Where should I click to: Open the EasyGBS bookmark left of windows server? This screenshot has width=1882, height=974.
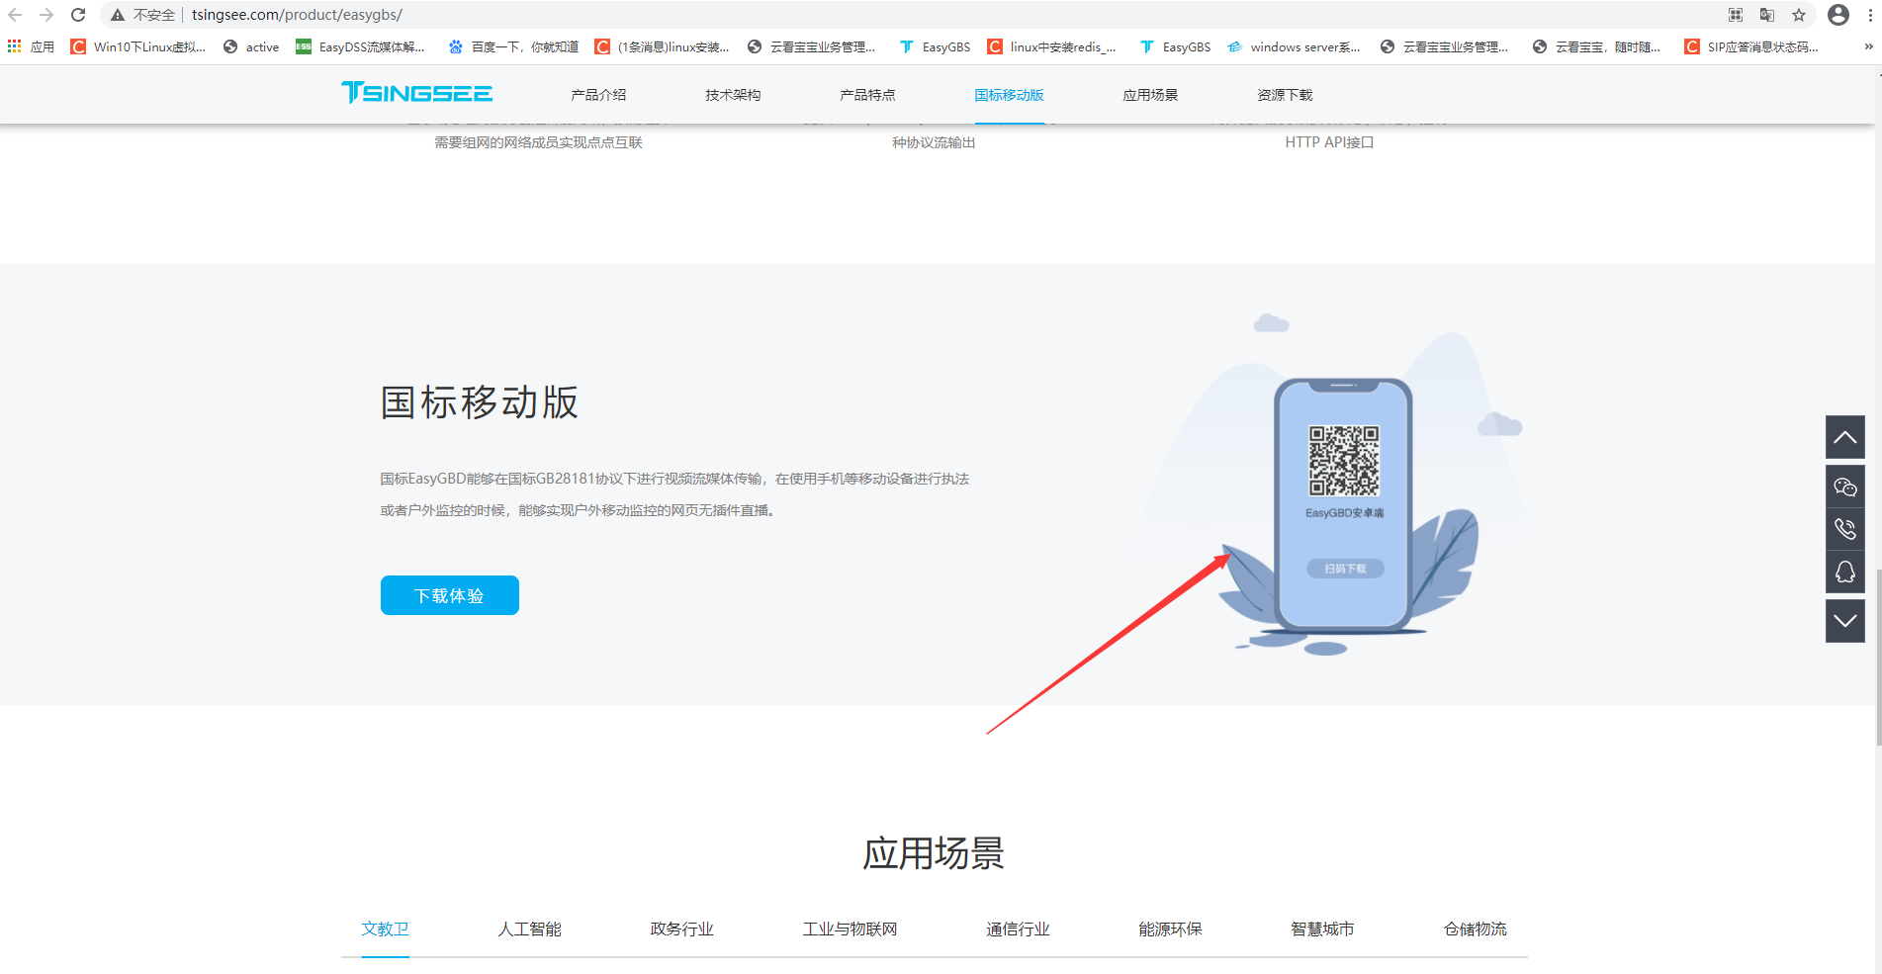point(1175,46)
